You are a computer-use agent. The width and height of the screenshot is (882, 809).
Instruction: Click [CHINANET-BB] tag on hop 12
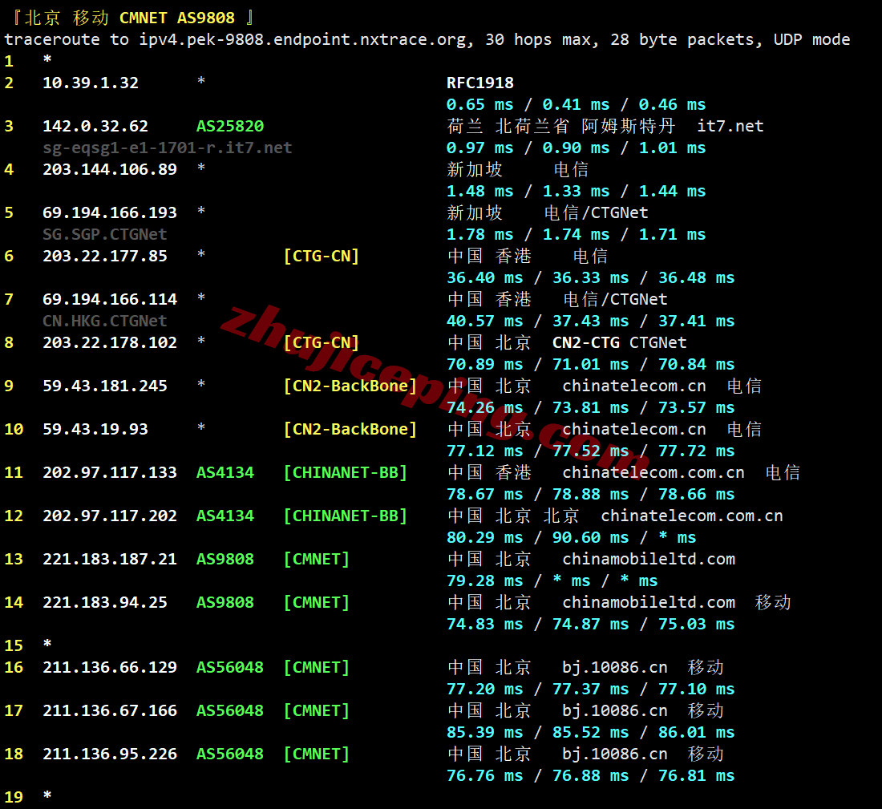[346, 516]
